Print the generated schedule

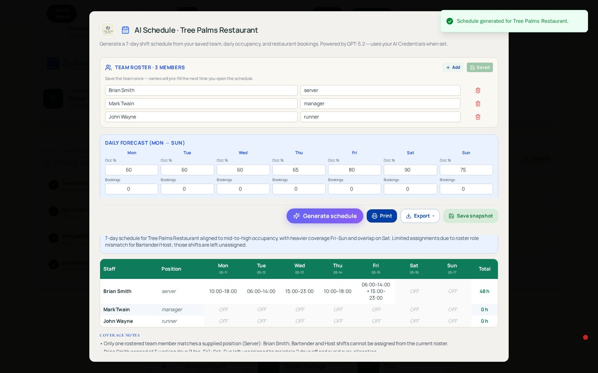point(382,216)
